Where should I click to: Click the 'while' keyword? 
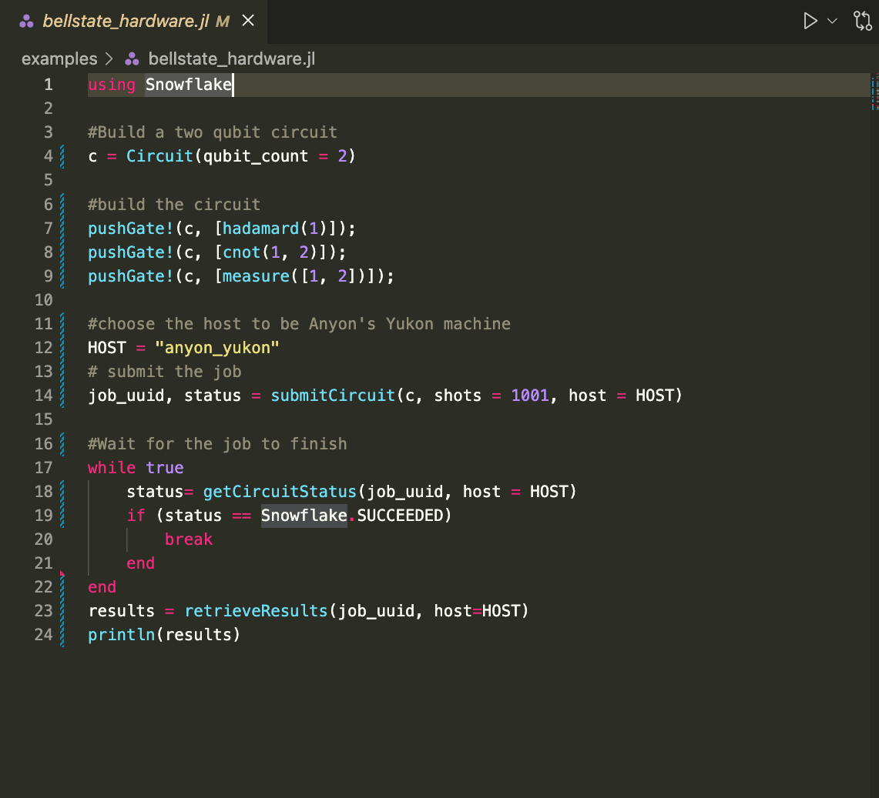tap(112, 468)
